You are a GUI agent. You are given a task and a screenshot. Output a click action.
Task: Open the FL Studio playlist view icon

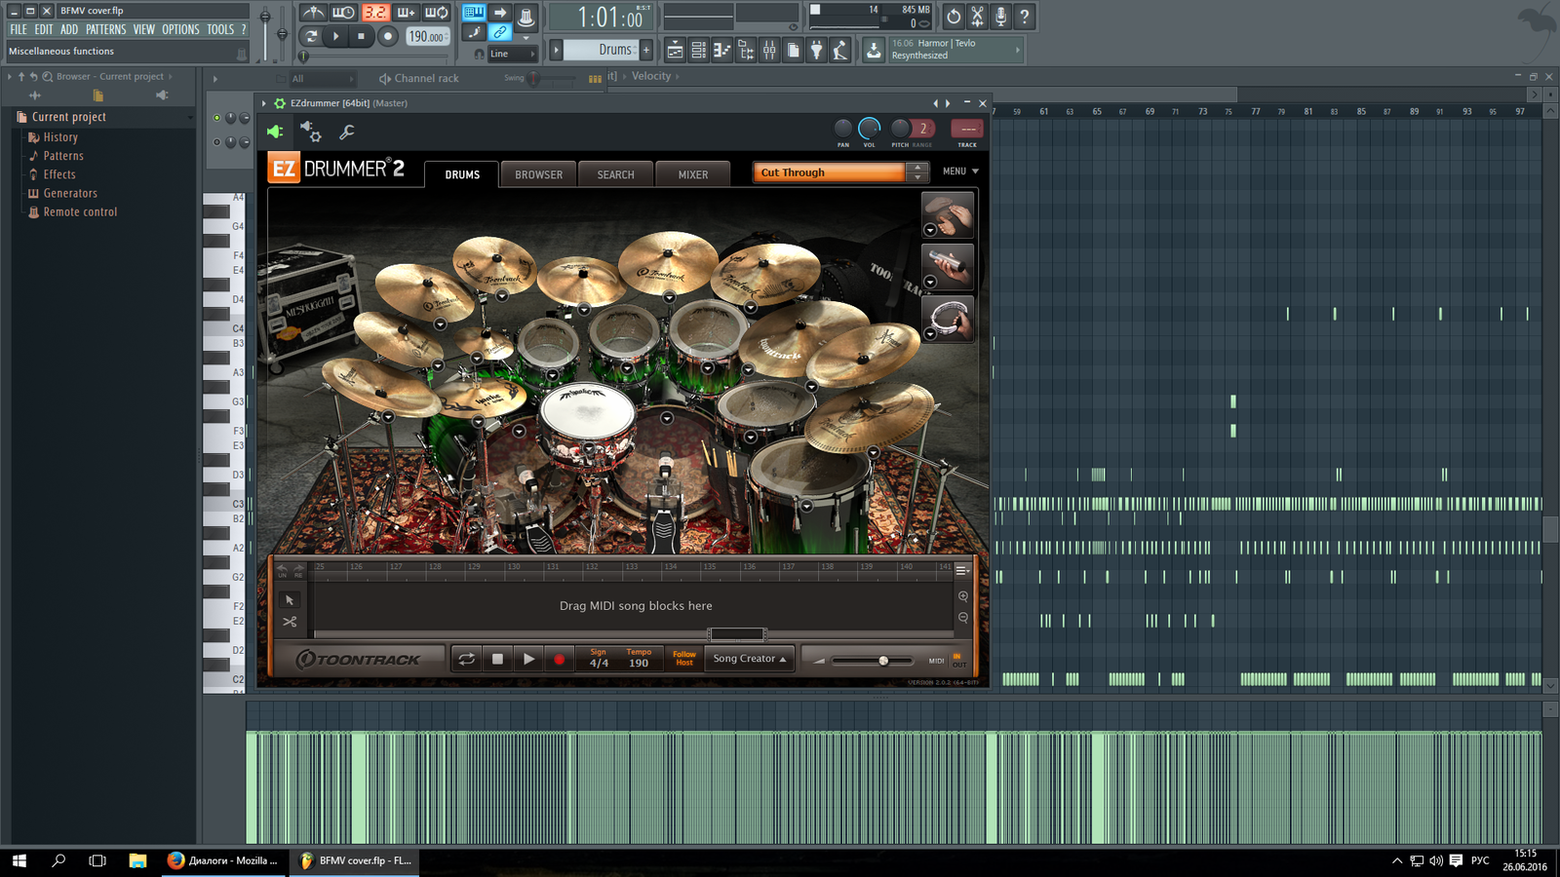(675, 51)
